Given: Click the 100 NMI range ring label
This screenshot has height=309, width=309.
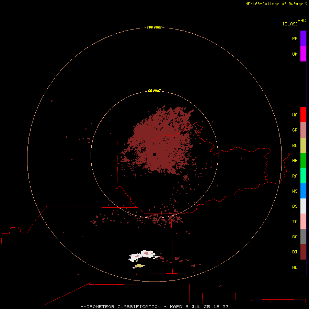Looking at the screenshot, I should pyautogui.click(x=154, y=27).
